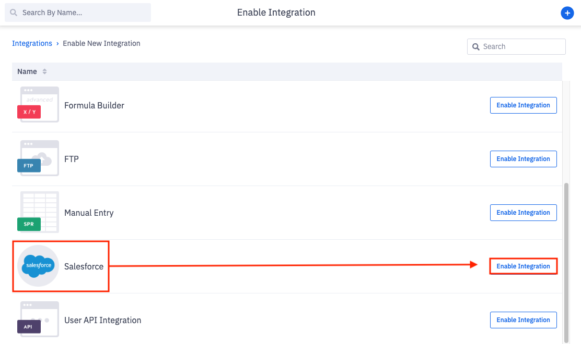Enable the Salesforce integration
The image size is (581, 344).
pyautogui.click(x=523, y=266)
